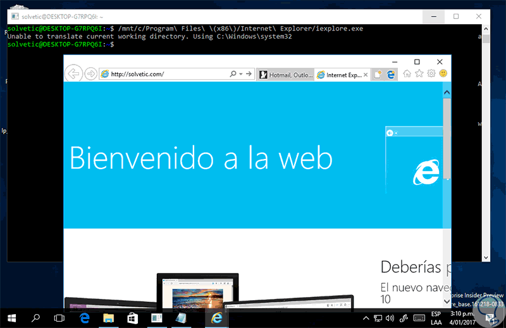Open the Windows Start menu

[x=11, y=319]
